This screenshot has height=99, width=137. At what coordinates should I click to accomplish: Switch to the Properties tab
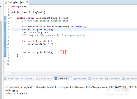pos(96,79)
